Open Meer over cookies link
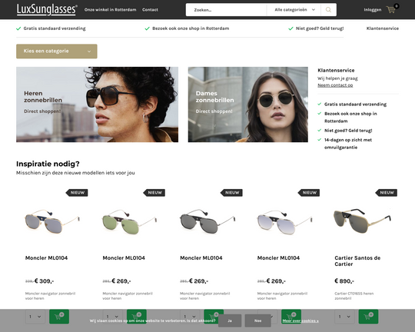 pyautogui.click(x=300, y=321)
